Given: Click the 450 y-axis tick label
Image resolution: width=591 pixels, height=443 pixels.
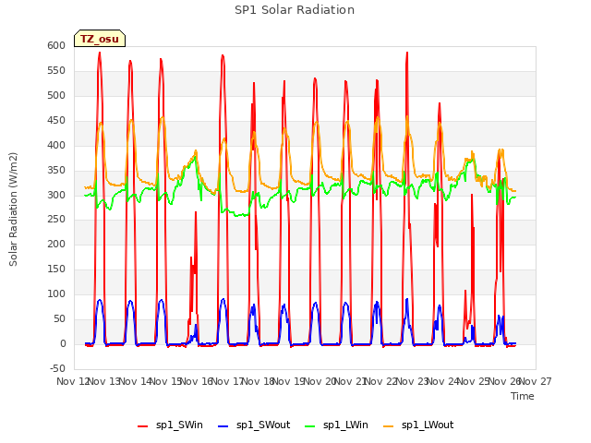Looking at the screenshot, I should coord(56,120).
